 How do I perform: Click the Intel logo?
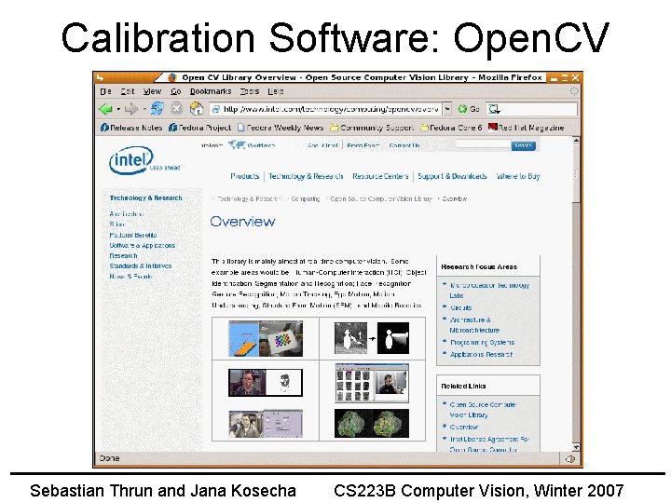tap(131, 160)
